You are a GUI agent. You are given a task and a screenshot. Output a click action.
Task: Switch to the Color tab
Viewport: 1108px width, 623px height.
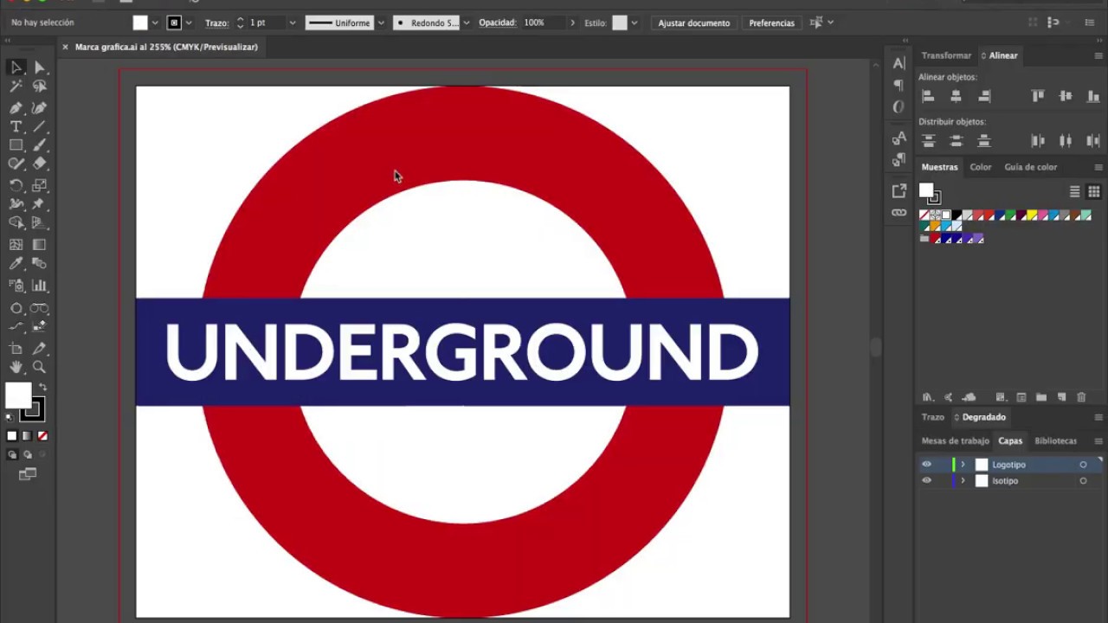pyautogui.click(x=981, y=167)
